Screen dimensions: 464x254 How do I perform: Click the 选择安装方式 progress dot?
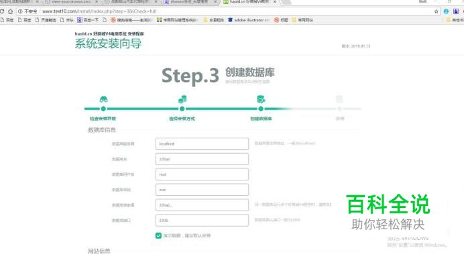tap(182, 109)
